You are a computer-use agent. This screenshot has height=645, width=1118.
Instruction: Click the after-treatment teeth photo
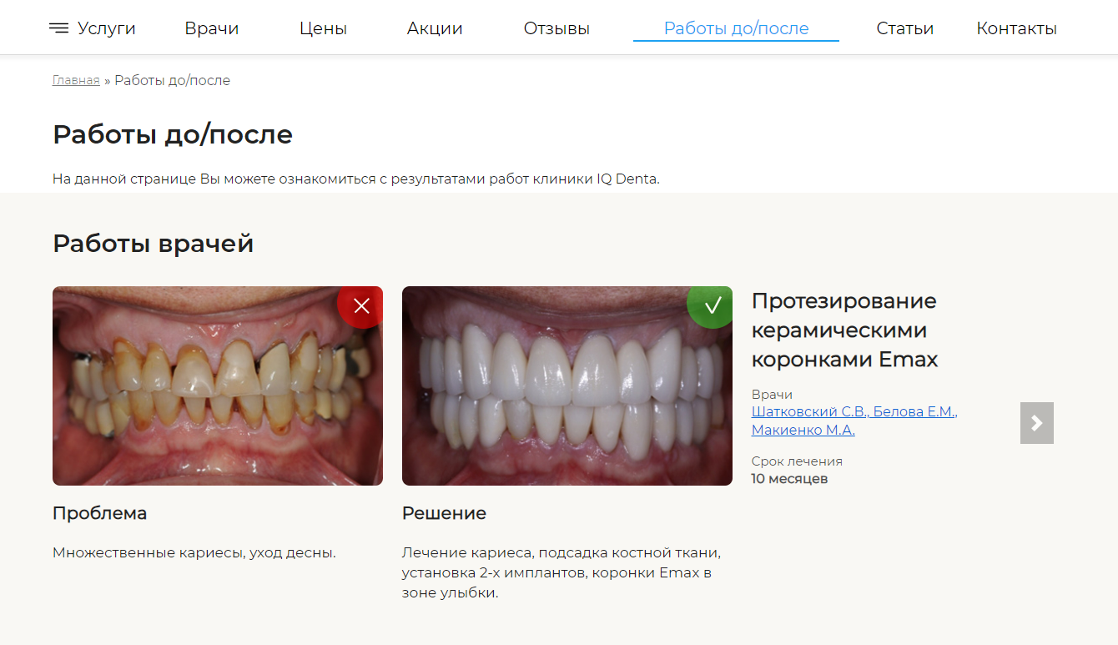(x=567, y=385)
